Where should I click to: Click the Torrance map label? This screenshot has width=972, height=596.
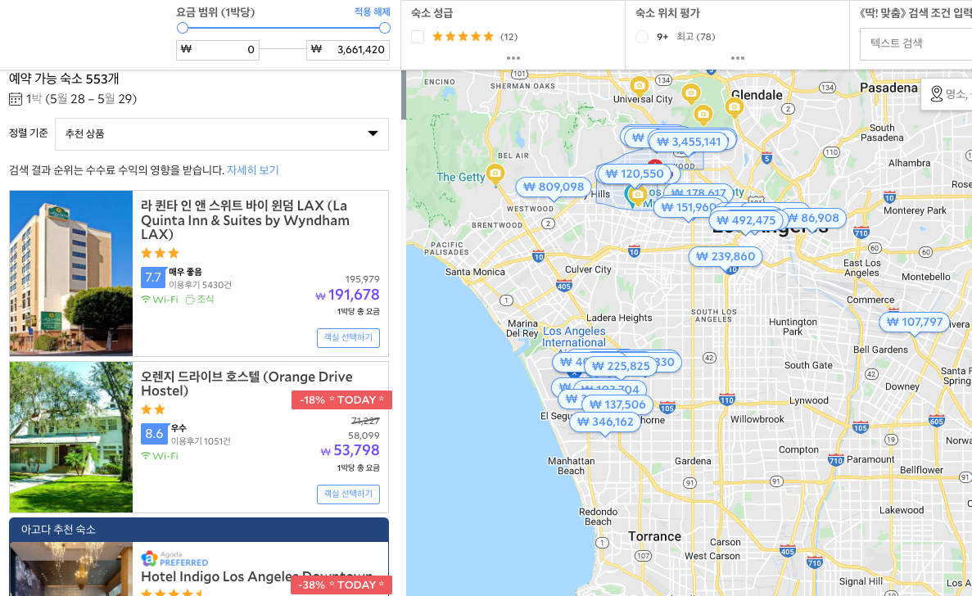[x=654, y=536]
